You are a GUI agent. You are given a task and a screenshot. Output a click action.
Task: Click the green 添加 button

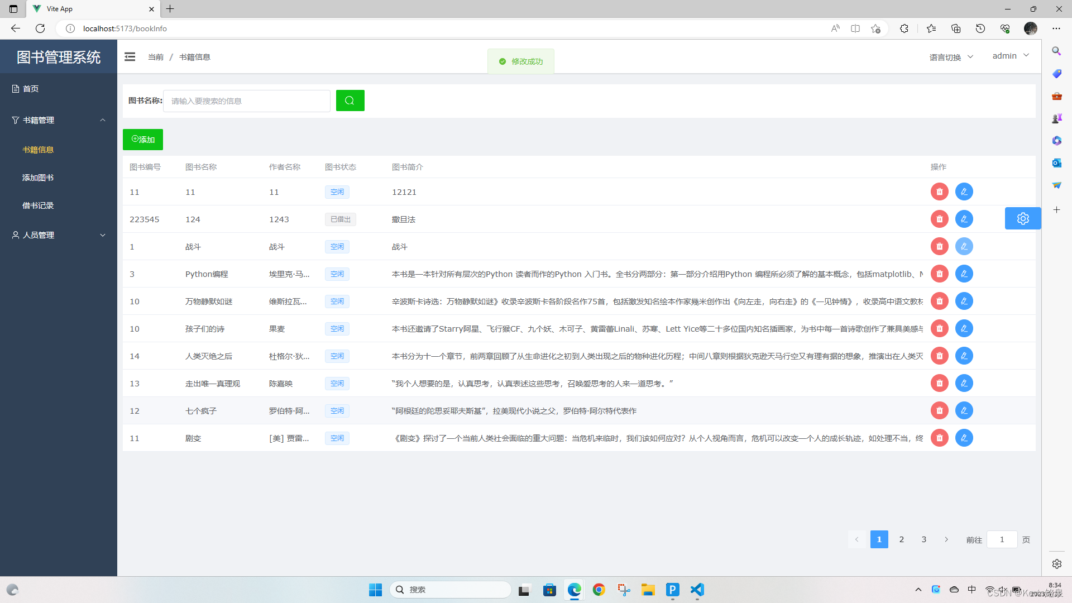(143, 140)
